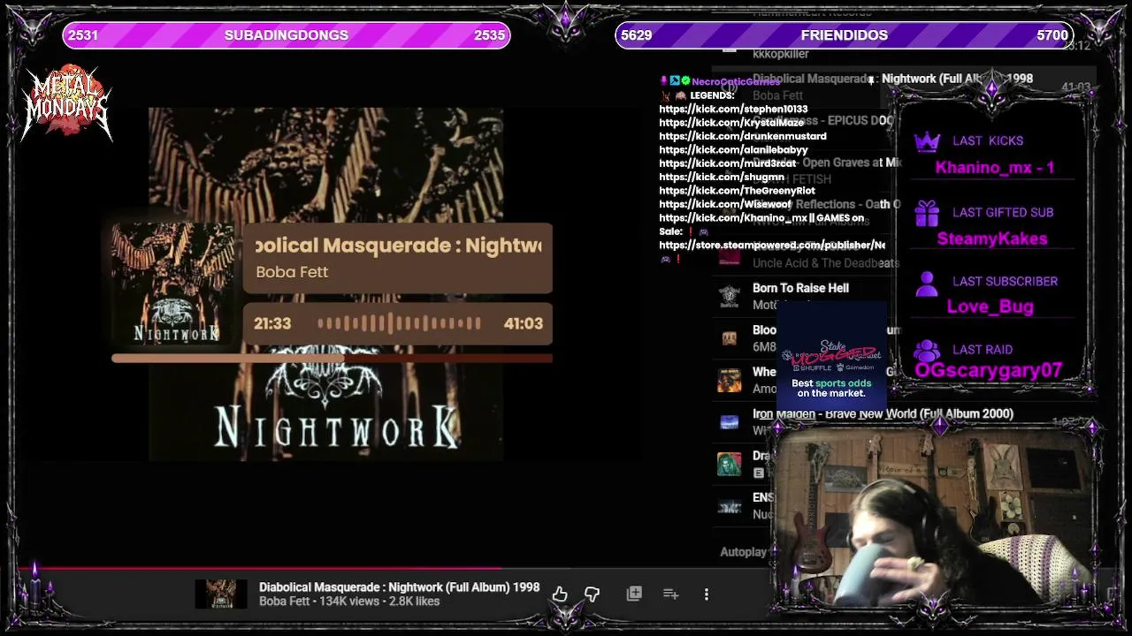The height and width of the screenshot is (636, 1132).
Task: Like the Diabolical Masquerade video with thumbs up
Action: tap(560, 594)
